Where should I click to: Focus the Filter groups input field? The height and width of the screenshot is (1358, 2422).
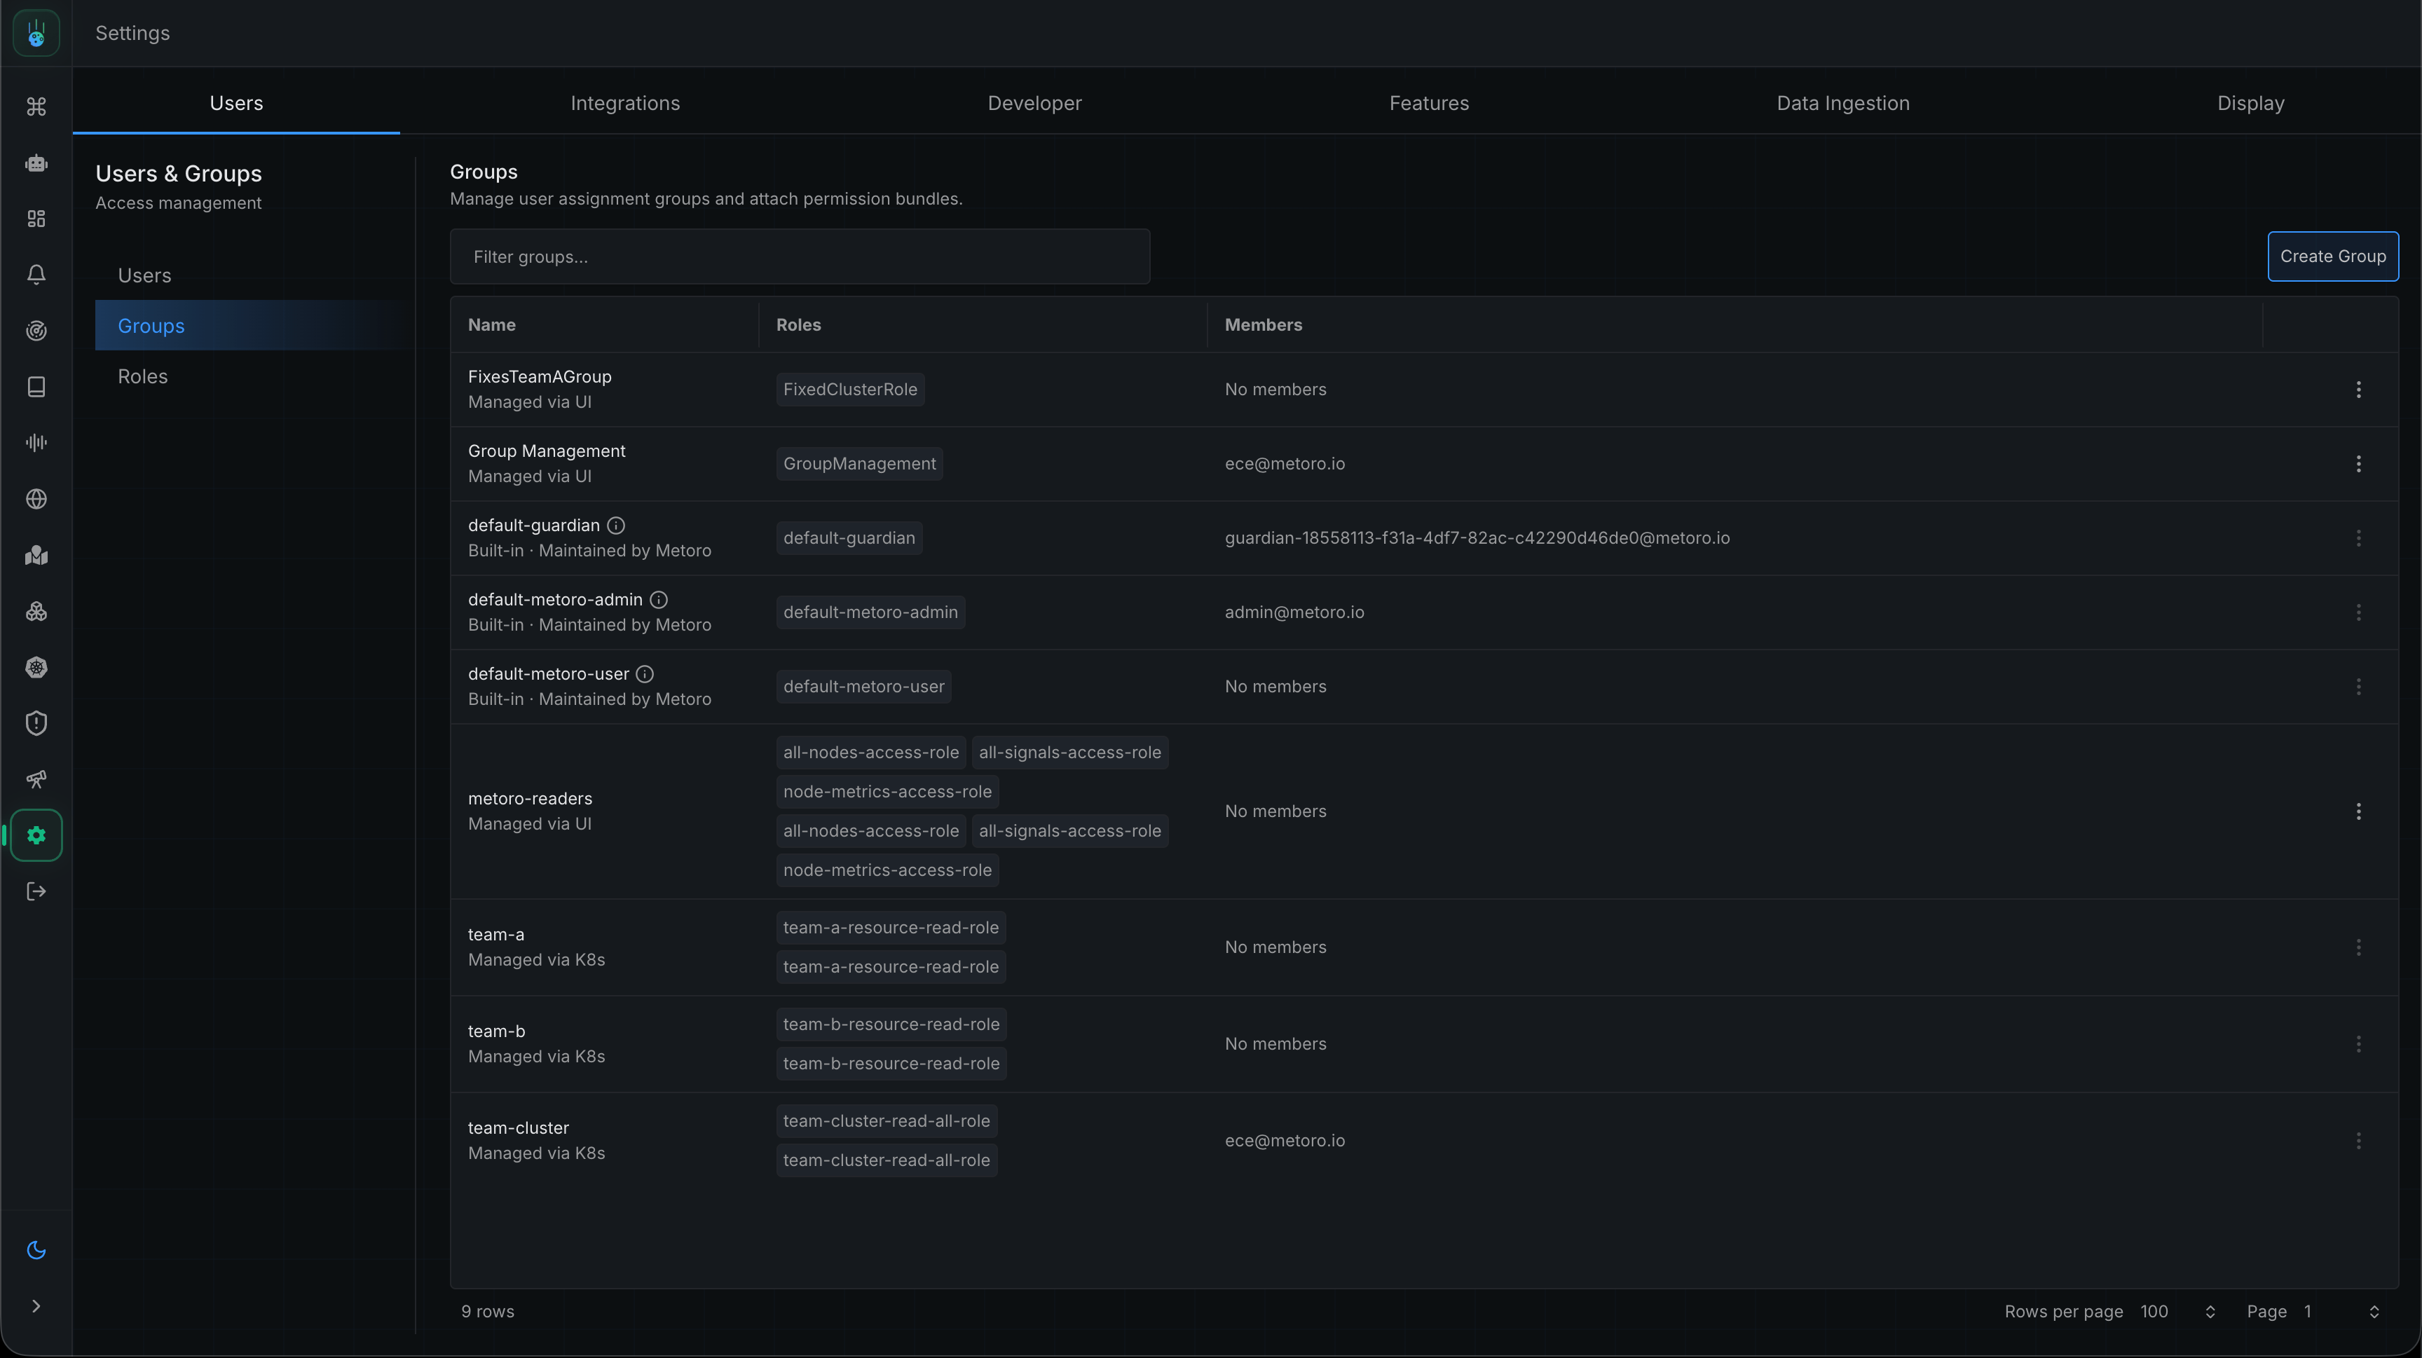[799, 256]
